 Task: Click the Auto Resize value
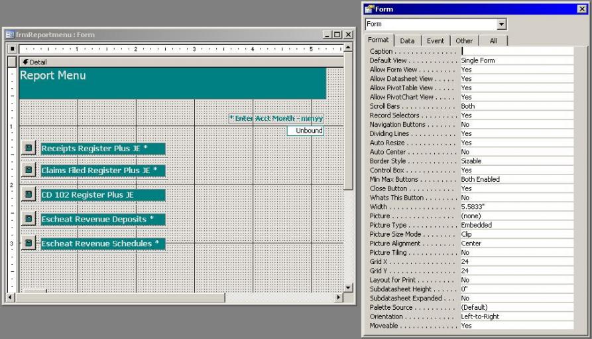click(517, 143)
